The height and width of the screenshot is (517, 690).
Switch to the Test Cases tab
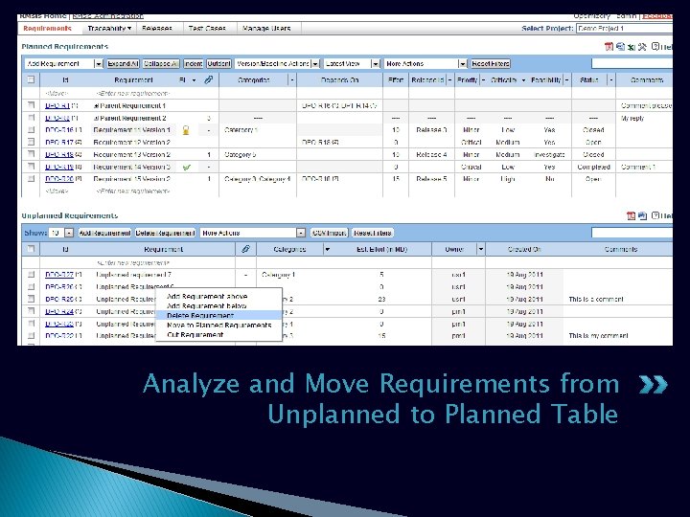(207, 28)
